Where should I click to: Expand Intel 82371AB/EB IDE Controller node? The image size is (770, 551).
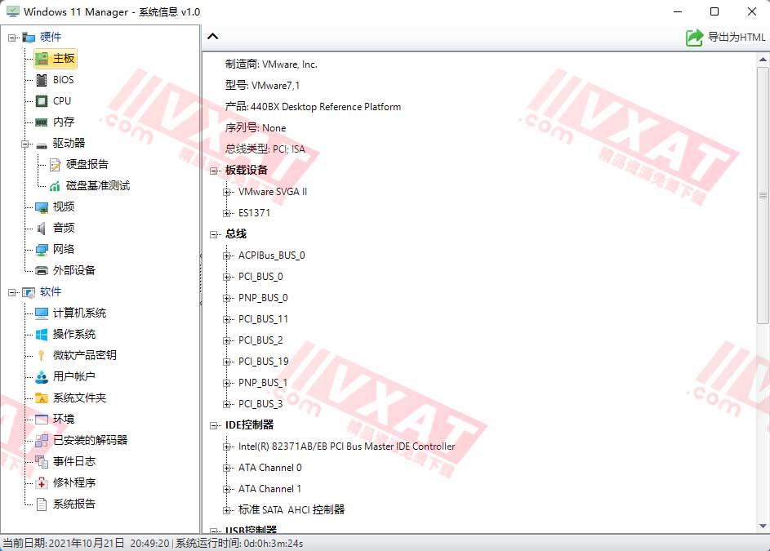[227, 447]
